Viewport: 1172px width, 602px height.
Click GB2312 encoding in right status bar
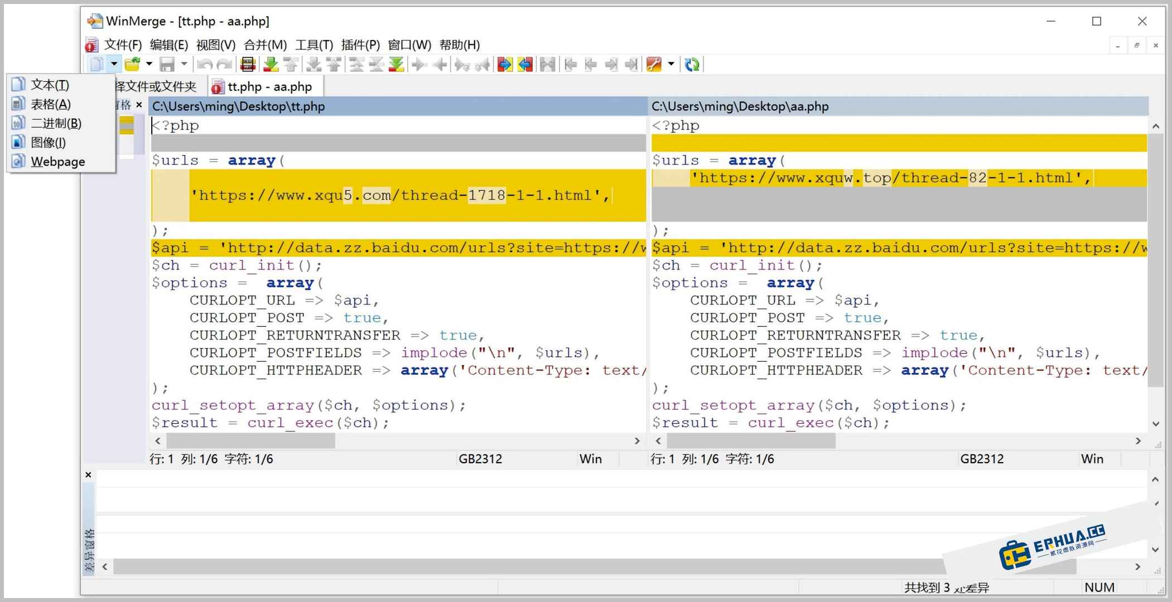pos(982,459)
